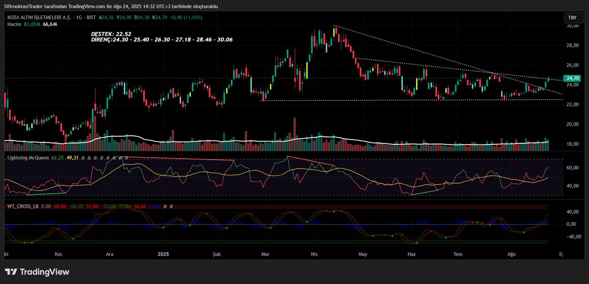The width and height of the screenshot is (589, 284).
Task: Click the BIST exchange label in the legend
Action: 91,18
